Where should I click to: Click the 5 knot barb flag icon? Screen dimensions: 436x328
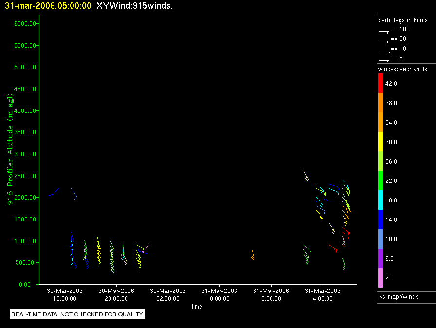point(383,60)
